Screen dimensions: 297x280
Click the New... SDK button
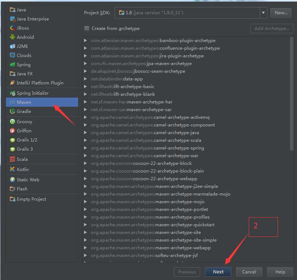coord(281,13)
